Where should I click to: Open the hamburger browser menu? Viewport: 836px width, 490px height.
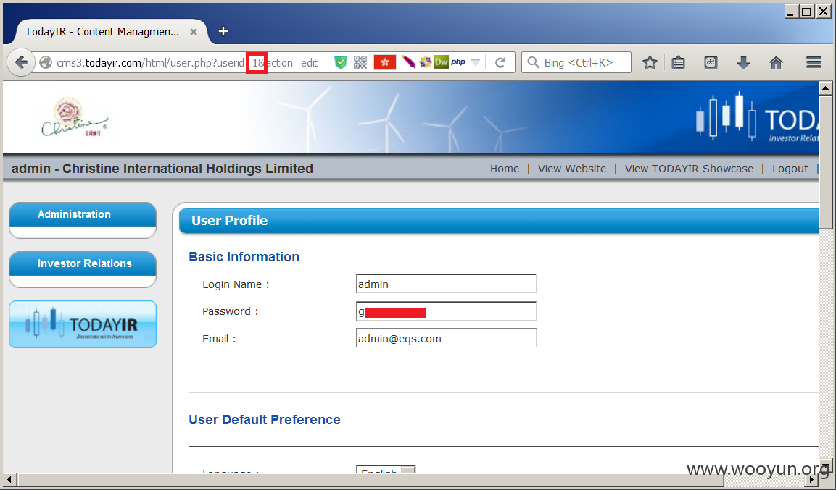coord(814,63)
